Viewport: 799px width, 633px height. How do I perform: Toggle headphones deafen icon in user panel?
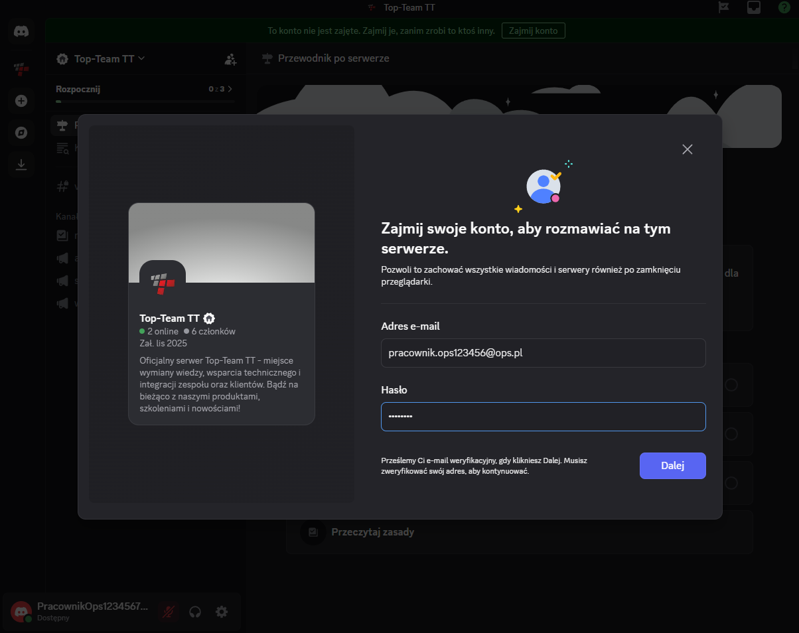pyautogui.click(x=195, y=612)
